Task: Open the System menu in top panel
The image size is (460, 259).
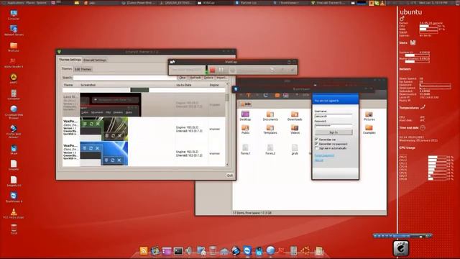Action: (x=42, y=3)
